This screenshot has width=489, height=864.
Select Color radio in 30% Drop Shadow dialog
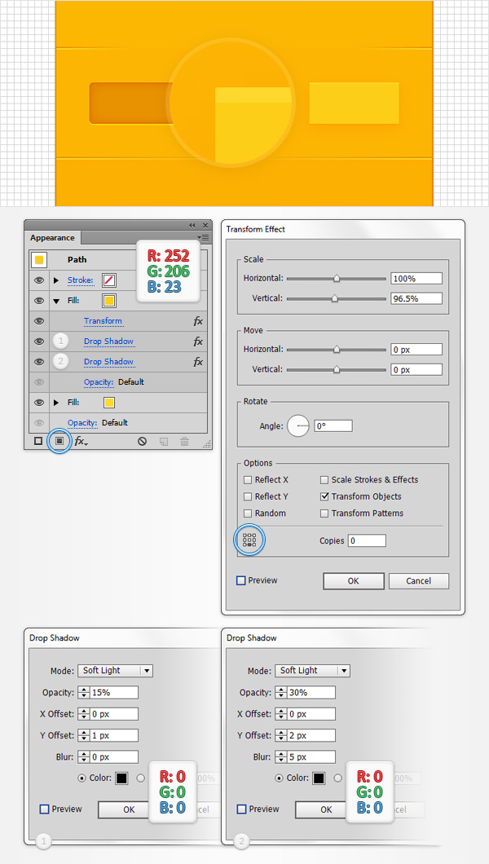280,778
